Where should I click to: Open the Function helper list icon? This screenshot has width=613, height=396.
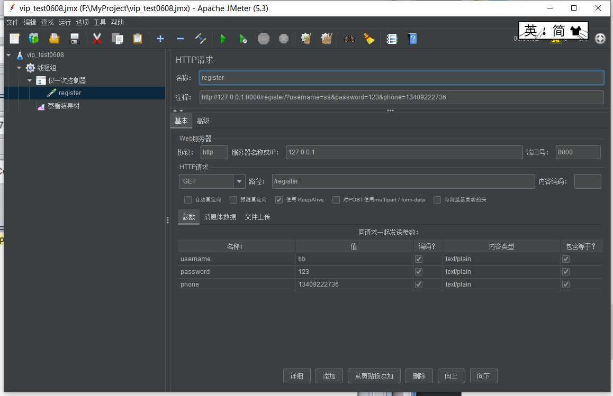click(392, 39)
